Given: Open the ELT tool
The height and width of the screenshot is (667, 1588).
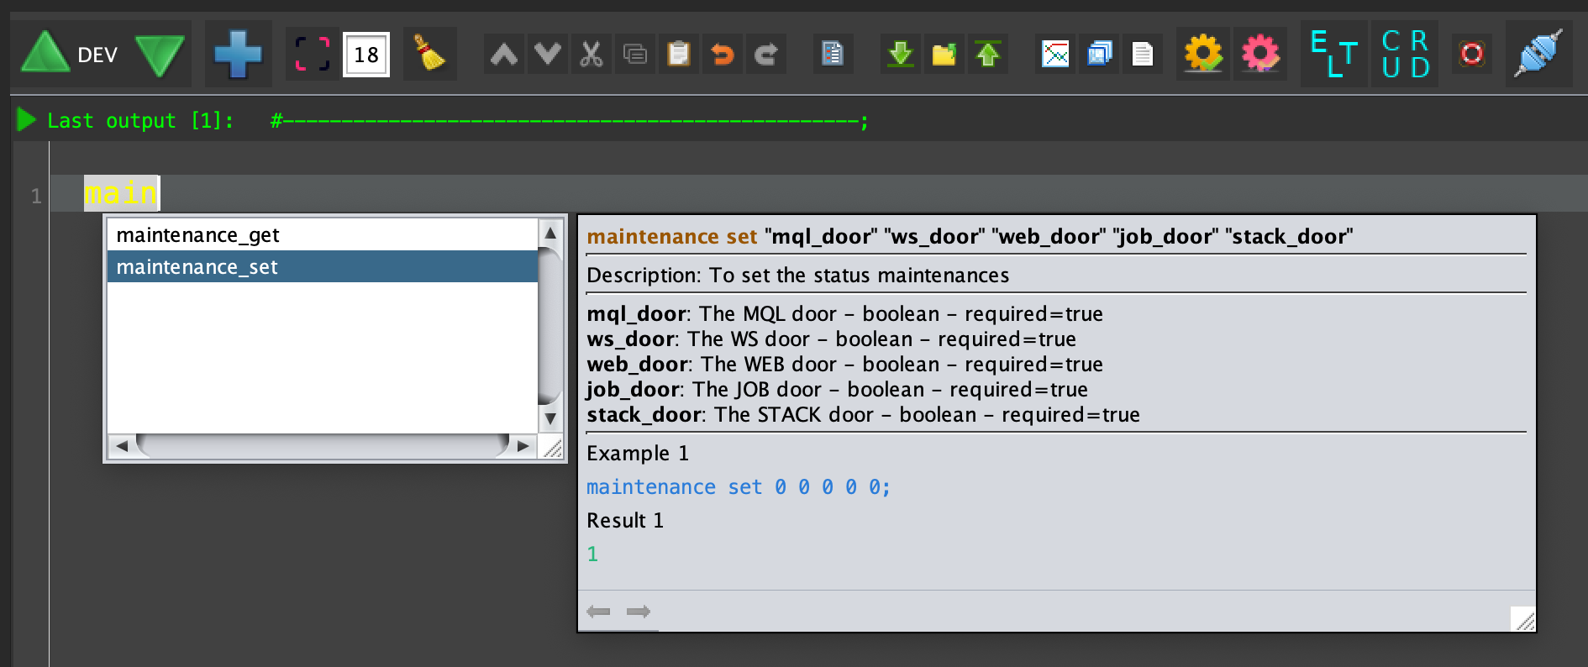Looking at the screenshot, I should pos(1333,55).
